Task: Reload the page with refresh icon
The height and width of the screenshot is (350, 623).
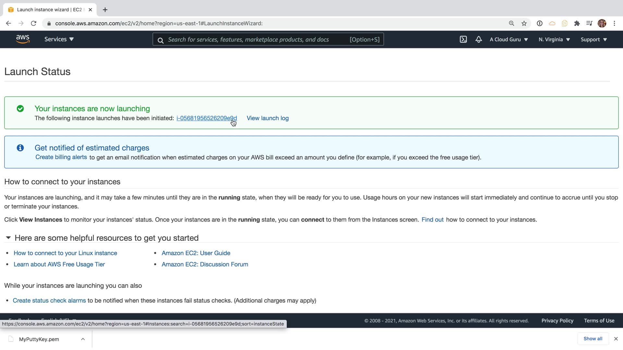Action: pyautogui.click(x=33, y=23)
